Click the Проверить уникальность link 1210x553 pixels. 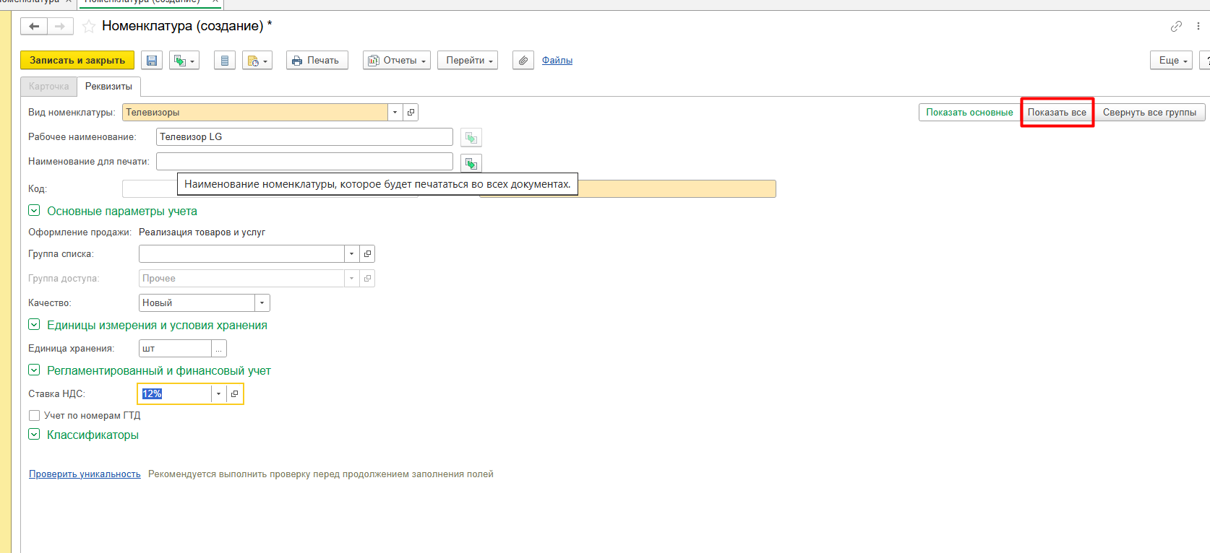tap(85, 474)
